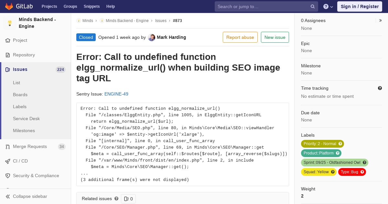Screen dimensions: 388x204
Task: Open the Repository file icon in sidebar
Action: (x=8, y=55)
